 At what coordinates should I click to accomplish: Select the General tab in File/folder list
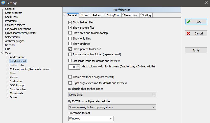(x=72, y=15)
